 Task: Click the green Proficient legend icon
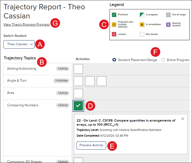click(x=114, y=15)
